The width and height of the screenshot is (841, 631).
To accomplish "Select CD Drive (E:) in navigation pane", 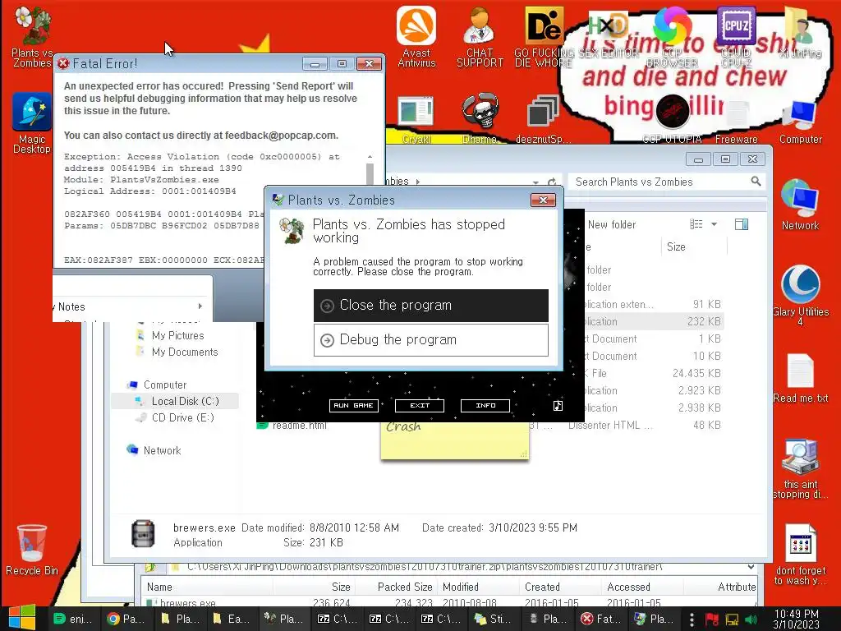I will [182, 417].
